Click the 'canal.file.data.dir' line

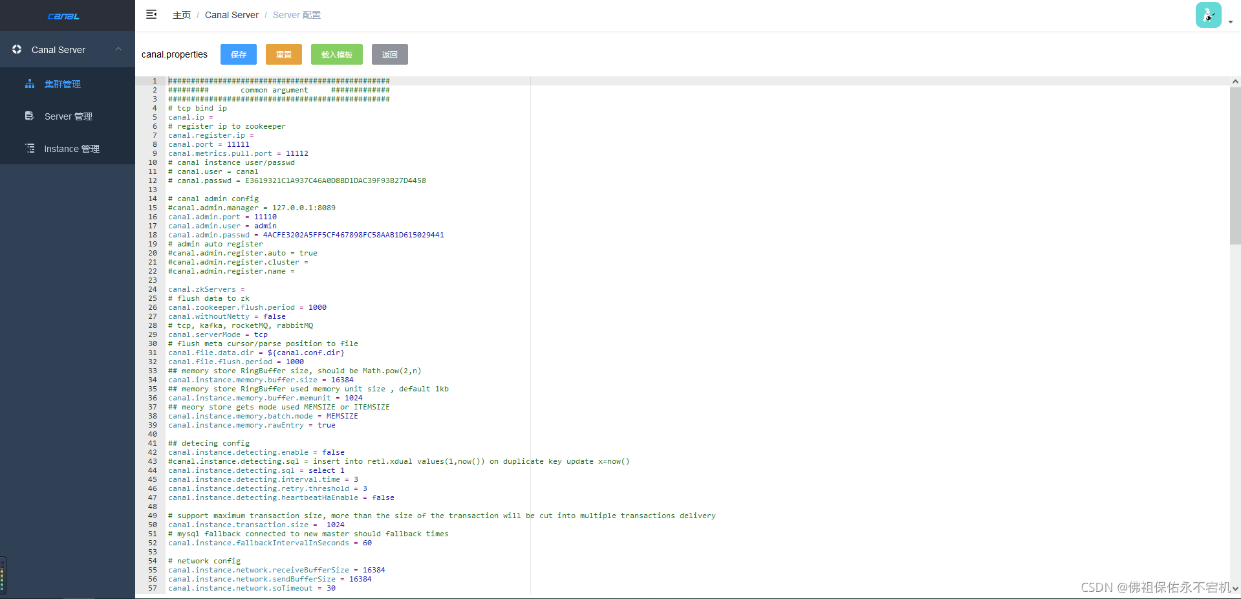tap(256, 353)
